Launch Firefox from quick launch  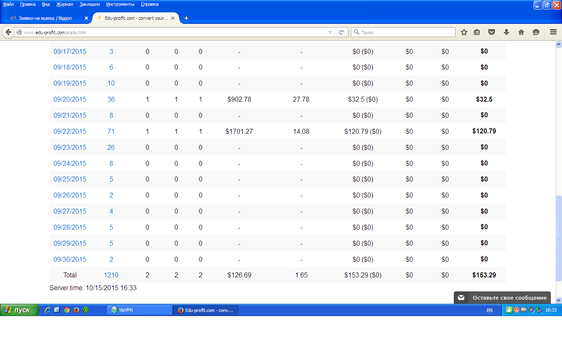[76, 310]
